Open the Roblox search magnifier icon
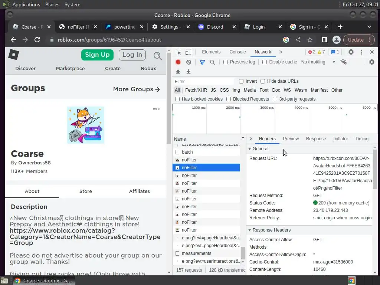The height and width of the screenshot is (285, 380). coord(157,56)
